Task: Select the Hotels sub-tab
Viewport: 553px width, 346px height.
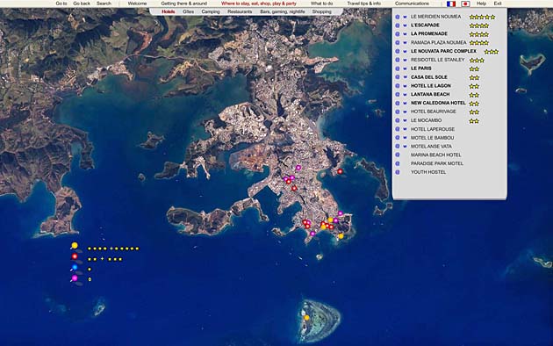Action: [x=169, y=11]
